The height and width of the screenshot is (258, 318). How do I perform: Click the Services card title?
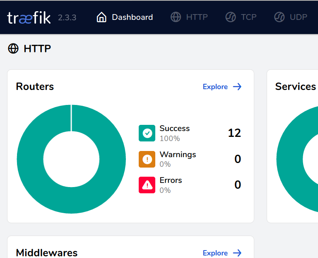[x=296, y=87]
